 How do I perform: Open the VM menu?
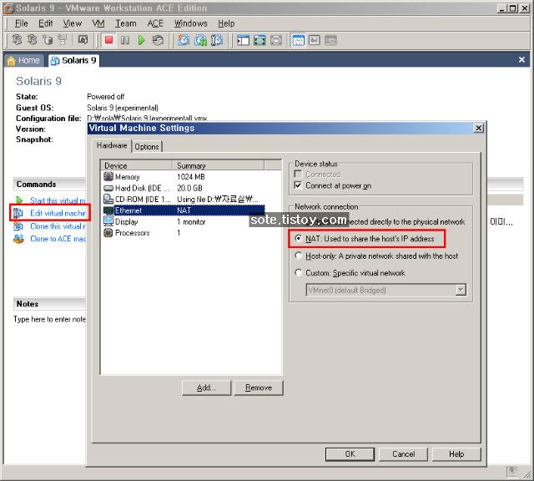coord(98,23)
